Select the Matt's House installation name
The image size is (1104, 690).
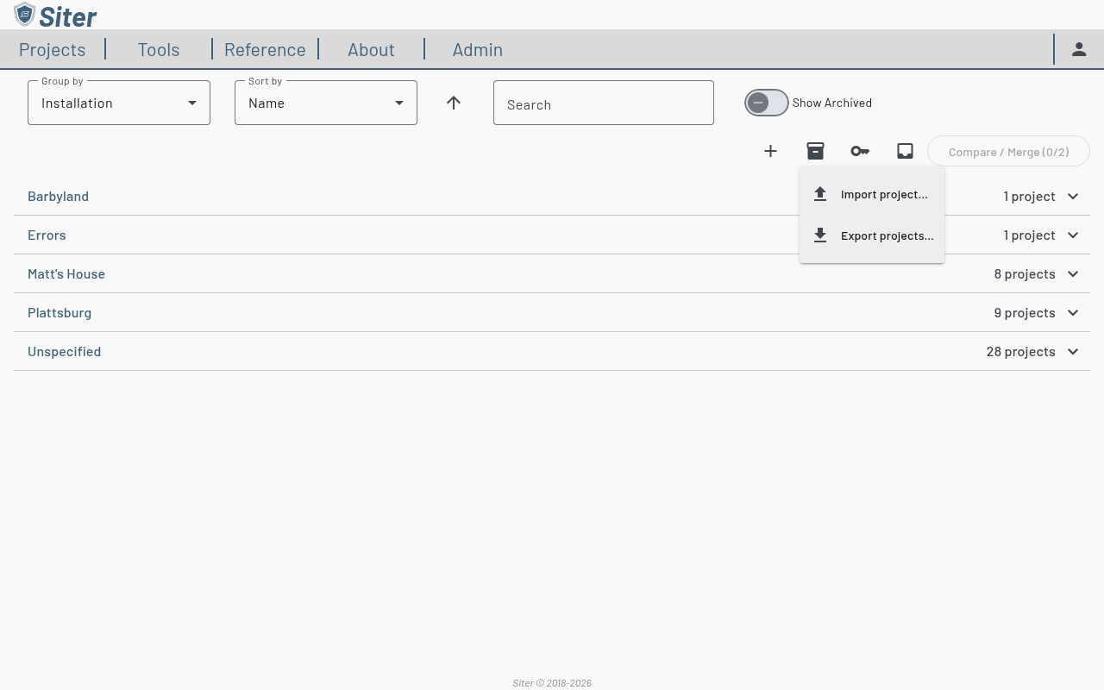(x=66, y=273)
